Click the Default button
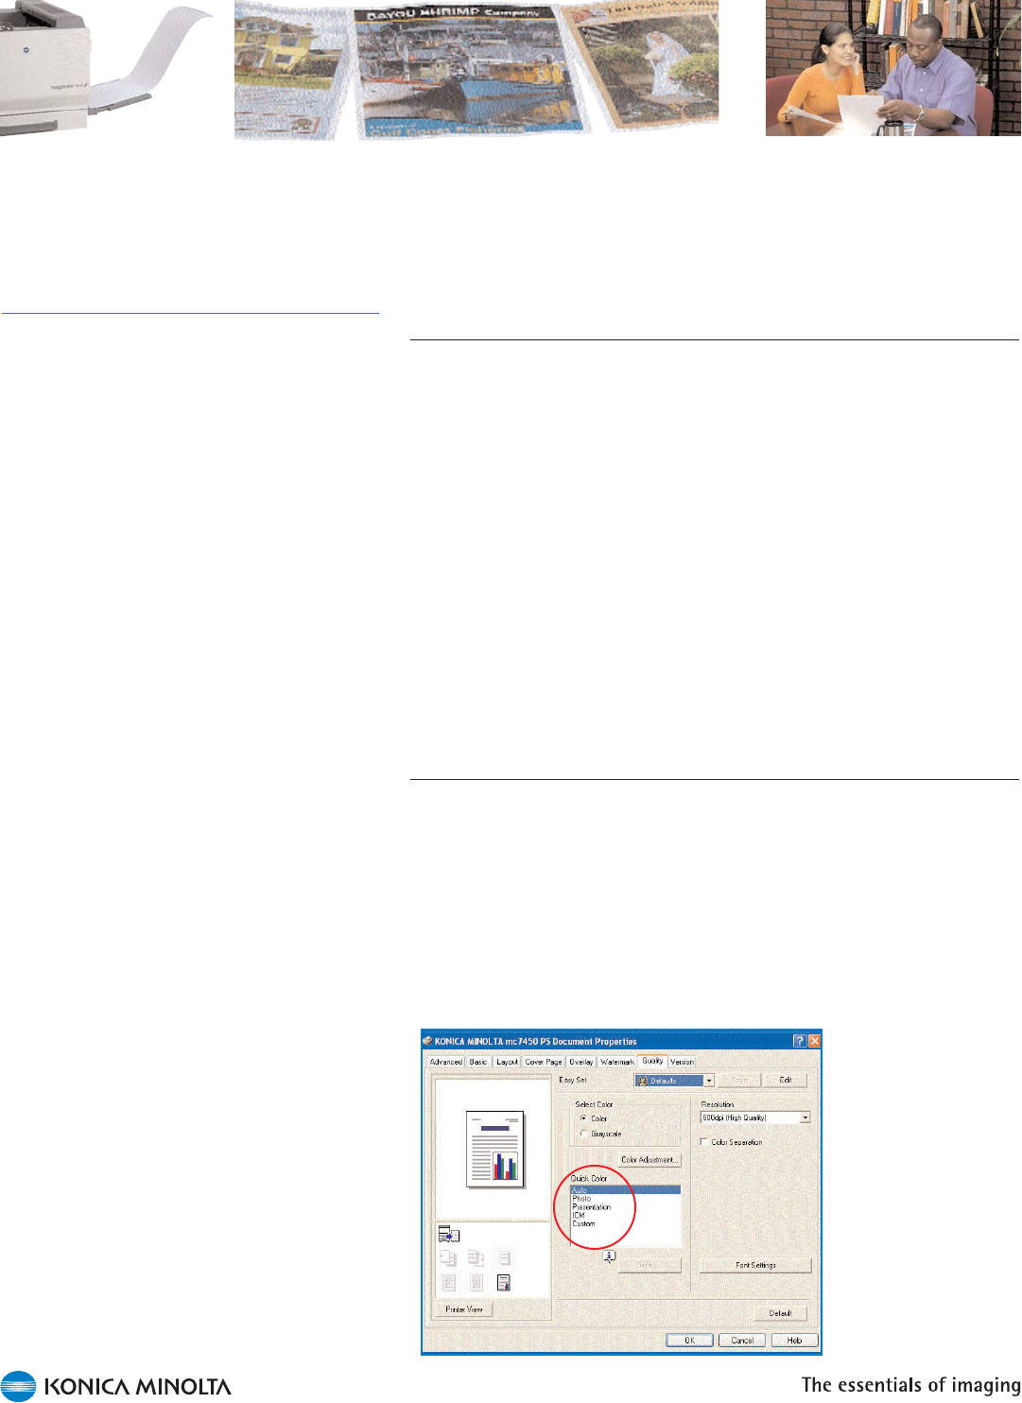The image size is (1022, 1403). [x=780, y=1313]
